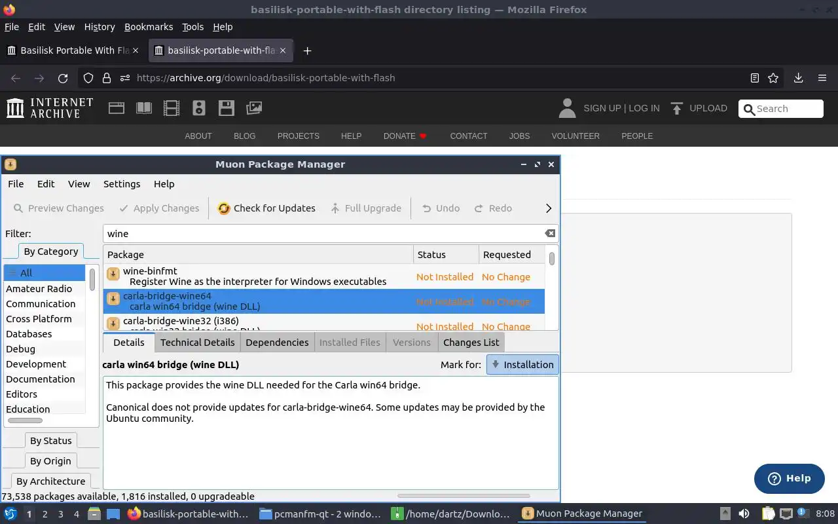Click the volume speaker tray icon

(x=744, y=514)
